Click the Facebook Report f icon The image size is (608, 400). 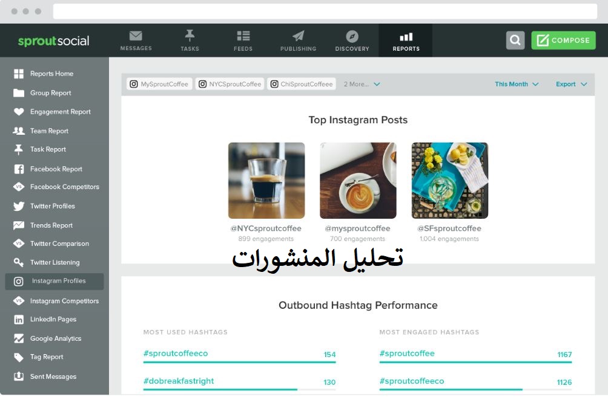point(19,169)
